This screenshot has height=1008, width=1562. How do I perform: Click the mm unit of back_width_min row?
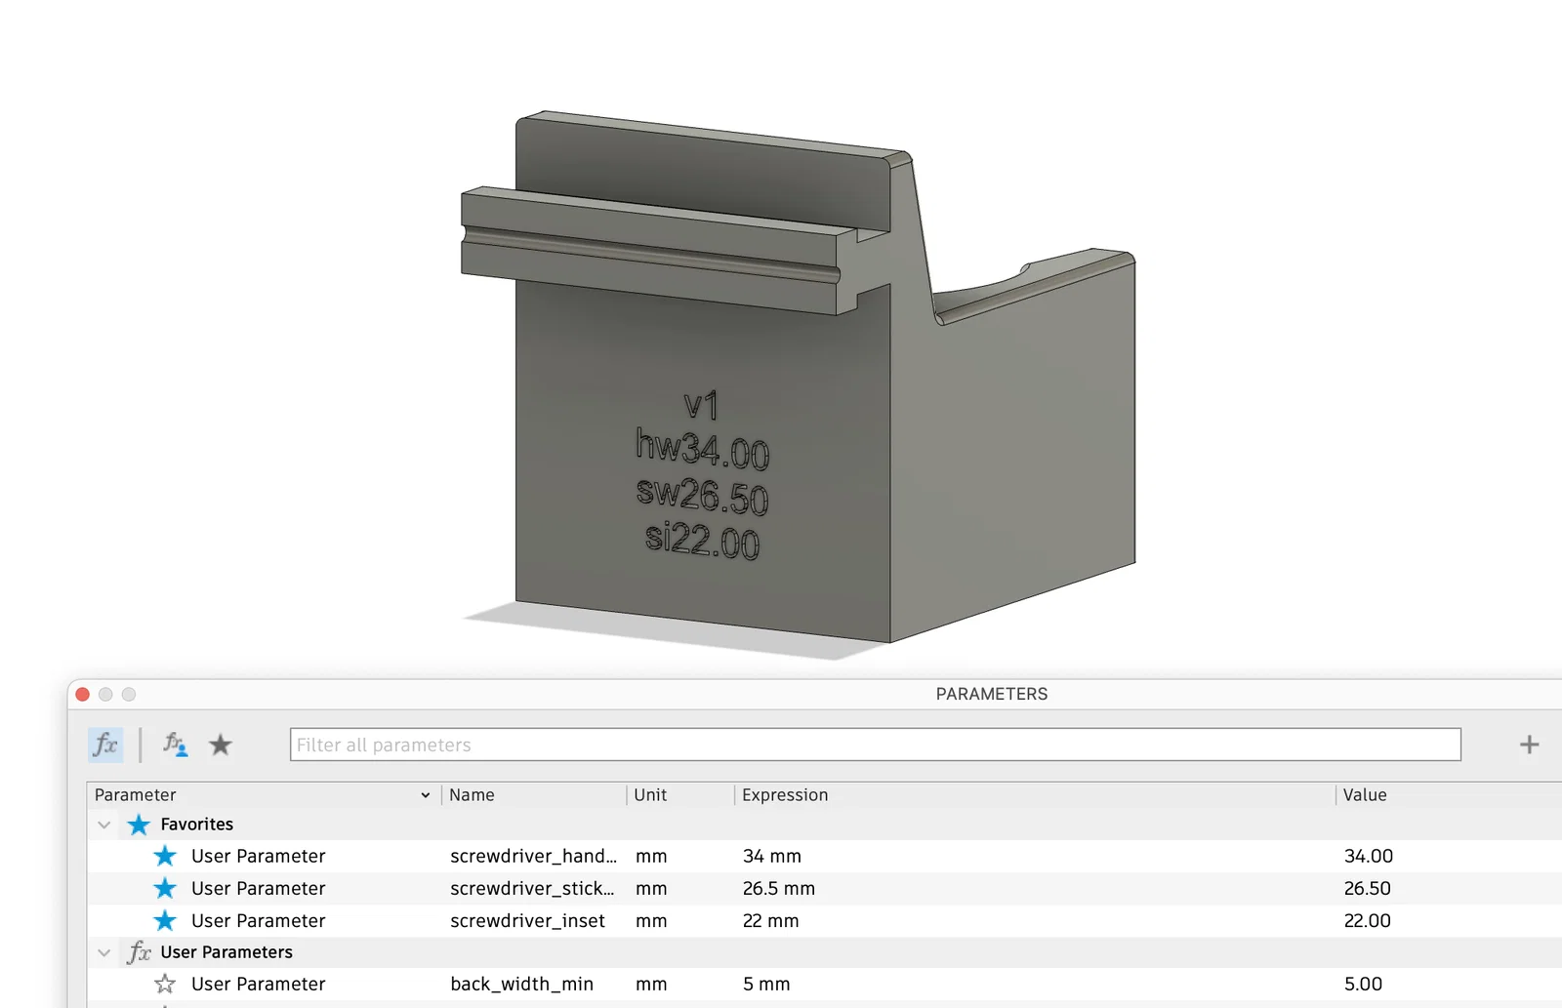pyautogui.click(x=651, y=984)
